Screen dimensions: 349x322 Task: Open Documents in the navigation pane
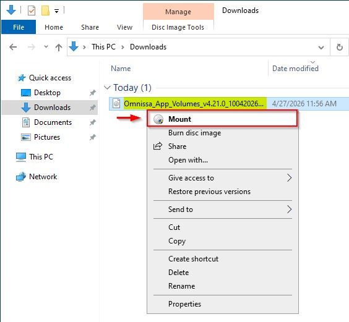click(x=53, y=122)
